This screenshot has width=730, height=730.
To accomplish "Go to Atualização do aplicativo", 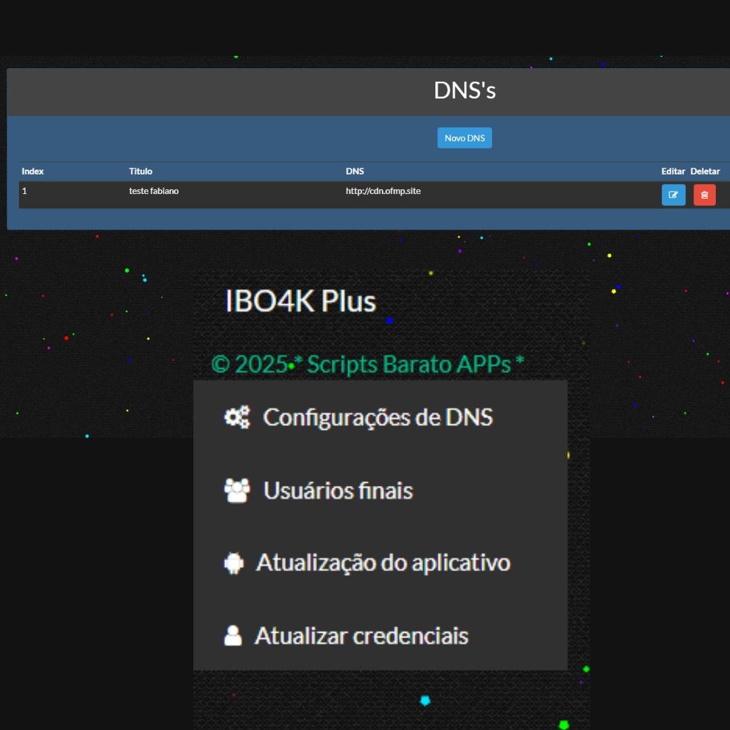I will (383, 562).
